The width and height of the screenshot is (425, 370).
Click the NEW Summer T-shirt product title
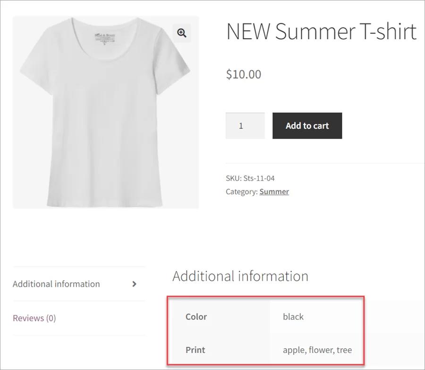(x=322, y=31)
